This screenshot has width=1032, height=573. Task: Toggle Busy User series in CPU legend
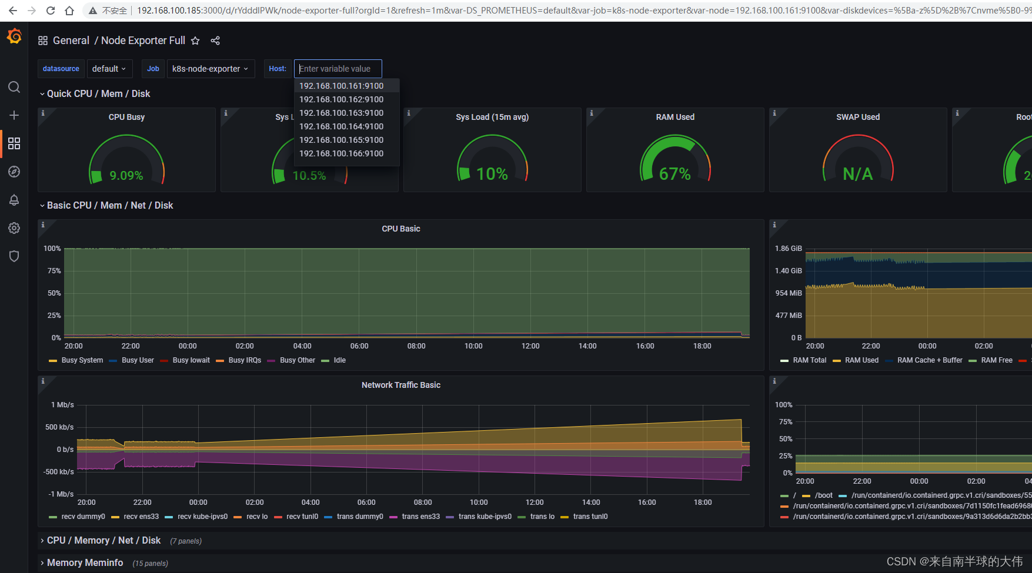138,360
